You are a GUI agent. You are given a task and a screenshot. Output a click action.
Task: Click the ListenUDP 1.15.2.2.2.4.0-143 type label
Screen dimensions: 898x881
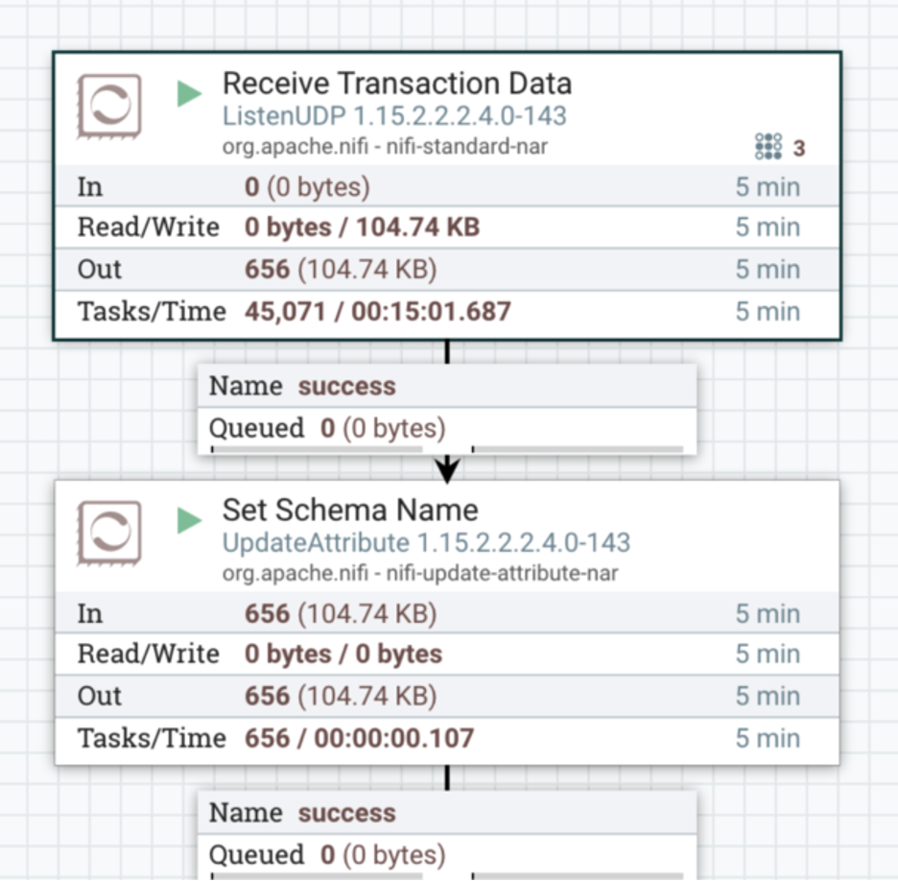coord(394,116)
